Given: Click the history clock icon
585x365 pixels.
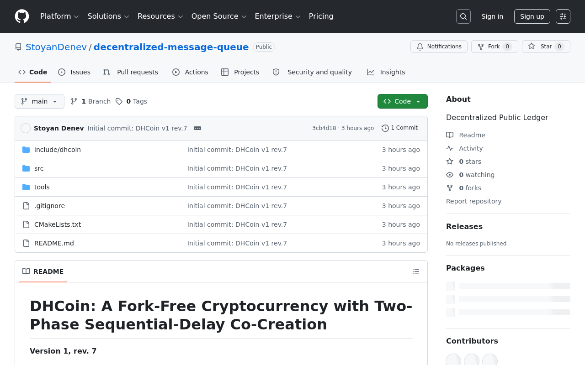Looking at the screenshot, I should pos(385,128).
